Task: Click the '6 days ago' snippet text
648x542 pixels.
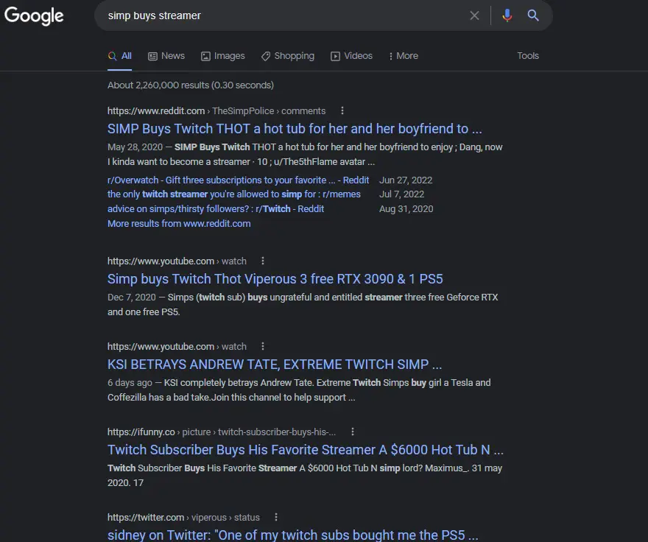Action: click(130, 383)
